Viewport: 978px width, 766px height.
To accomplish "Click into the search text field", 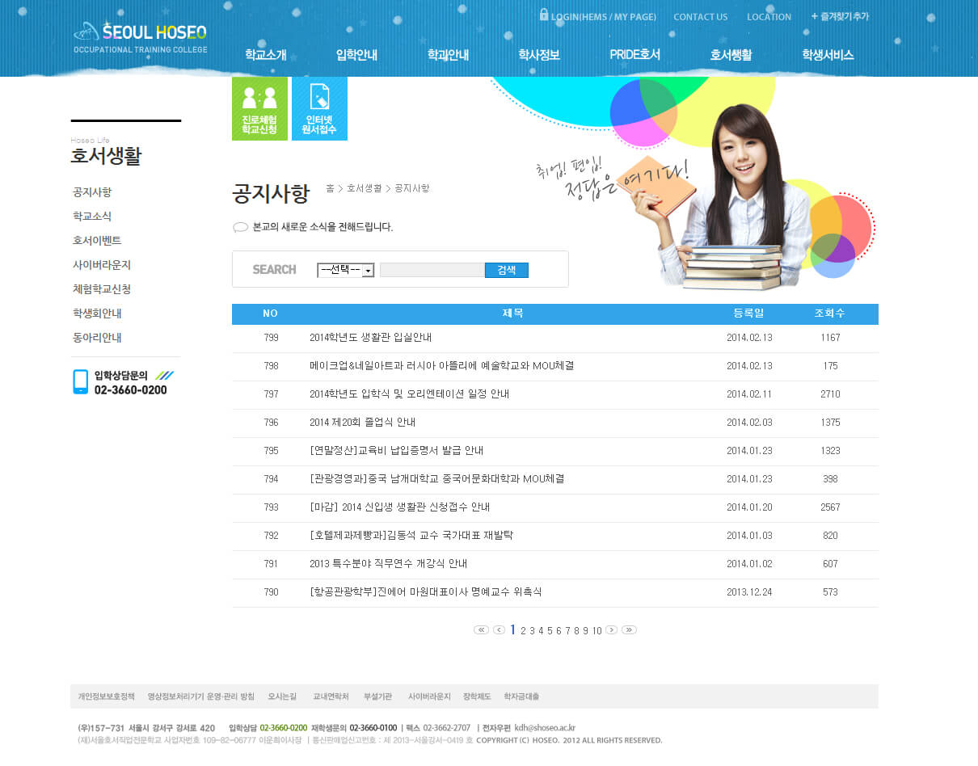I will (432, 270).
